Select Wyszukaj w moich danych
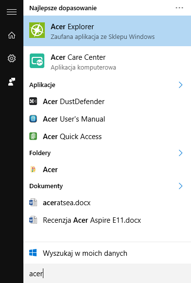This screenshot has width=191, height=283. pyautogui.click(x=107, y=253)
